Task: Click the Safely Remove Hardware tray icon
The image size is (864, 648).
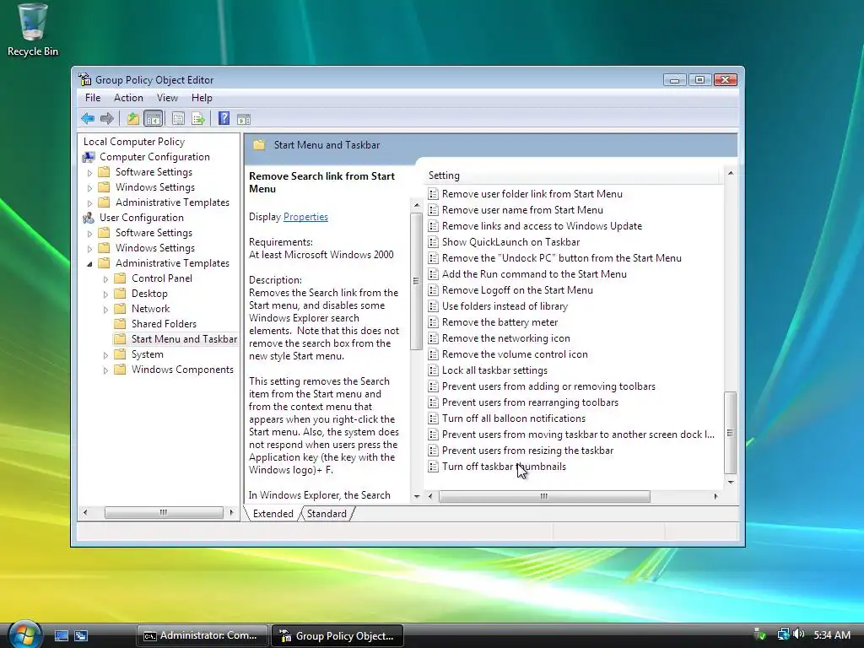Action: pyautogui.click(x=760, y=634)
